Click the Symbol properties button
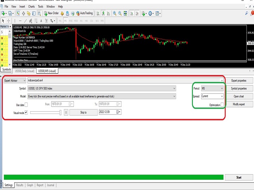 point(239,88)
